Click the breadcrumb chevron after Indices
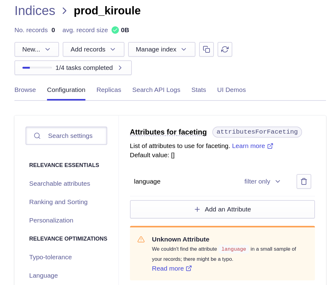 click(64, 11)
